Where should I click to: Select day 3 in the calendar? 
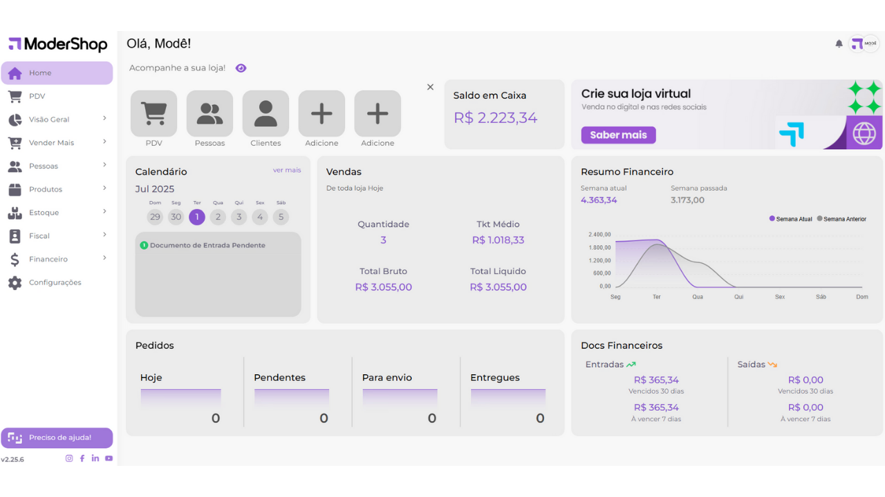[x=239, y=217]
